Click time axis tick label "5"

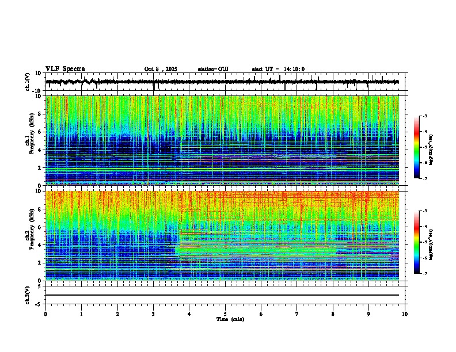point(225,314)
